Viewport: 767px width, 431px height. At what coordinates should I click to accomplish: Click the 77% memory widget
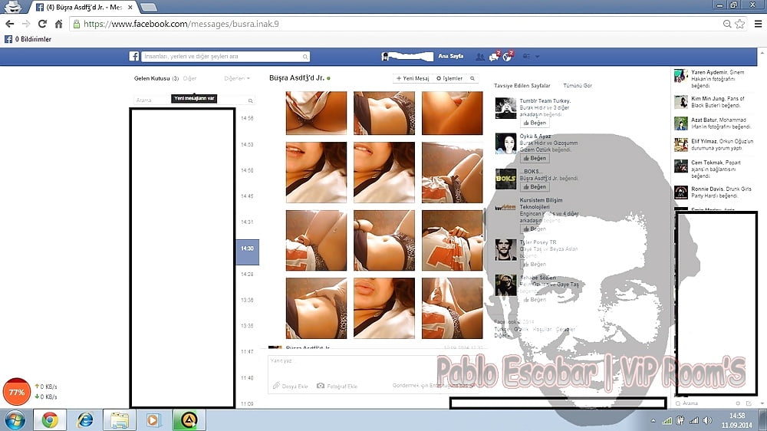[x=17, y=392]
